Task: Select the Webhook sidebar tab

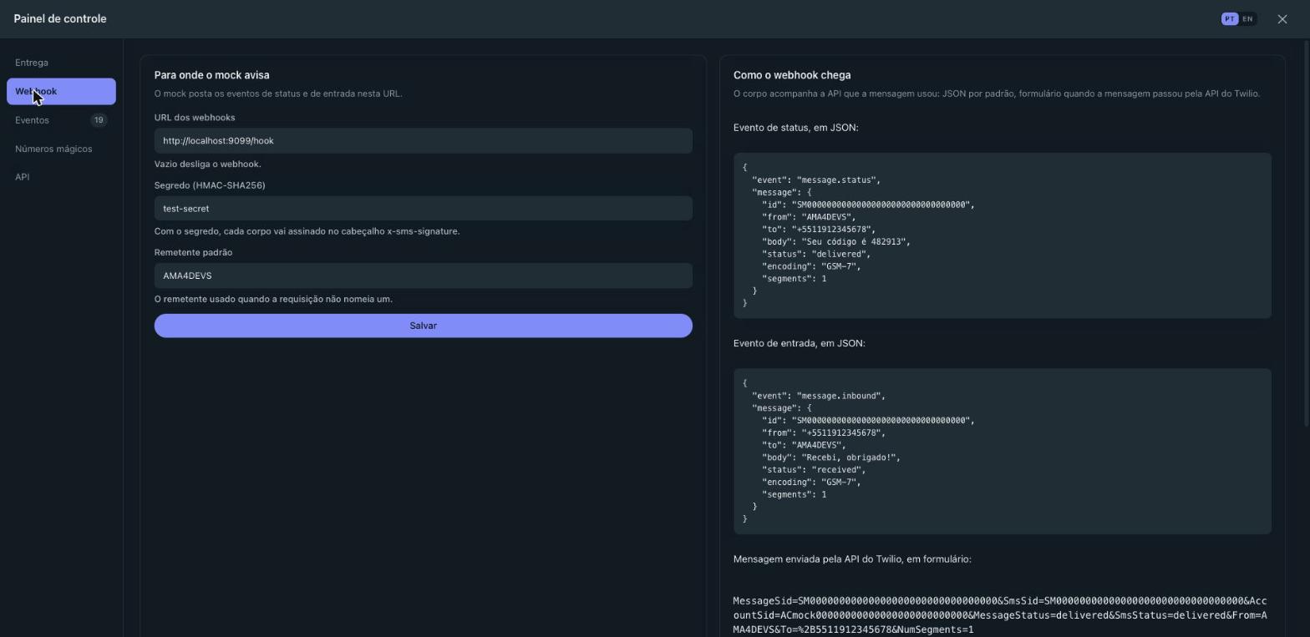Action: 61,92
